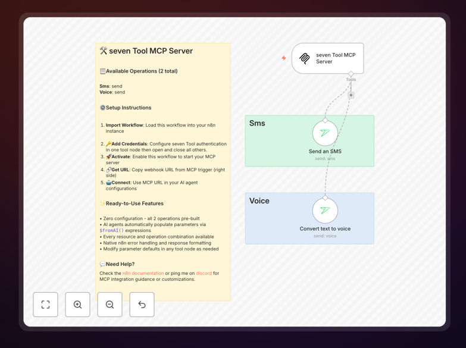Click the Add Credentials instruction step

(164, 147)
